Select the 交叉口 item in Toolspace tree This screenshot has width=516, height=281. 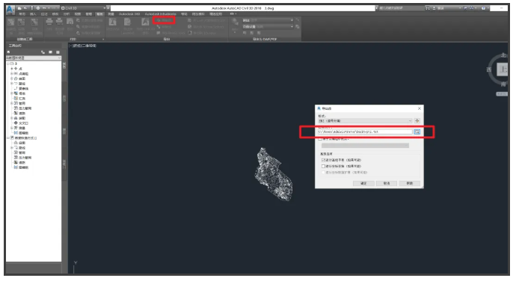(x=23, y=123)
